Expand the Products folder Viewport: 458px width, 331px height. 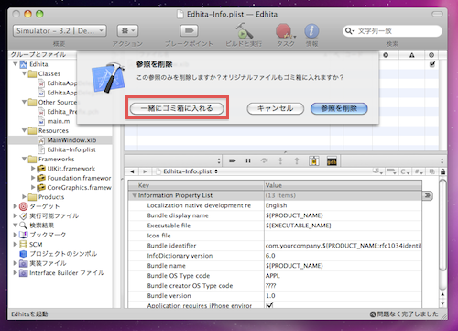pos(24,197)
